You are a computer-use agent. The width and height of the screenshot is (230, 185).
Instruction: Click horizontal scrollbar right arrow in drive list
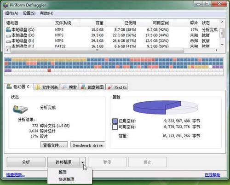click(x=216, y=50)
